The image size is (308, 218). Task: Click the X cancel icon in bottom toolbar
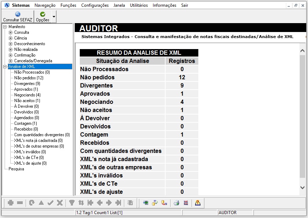click(x=60, y=203)
